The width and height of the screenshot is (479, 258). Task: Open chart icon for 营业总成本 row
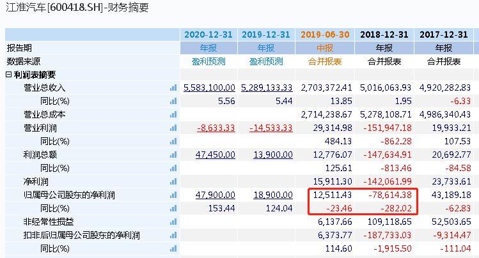(x=173, y=115)
